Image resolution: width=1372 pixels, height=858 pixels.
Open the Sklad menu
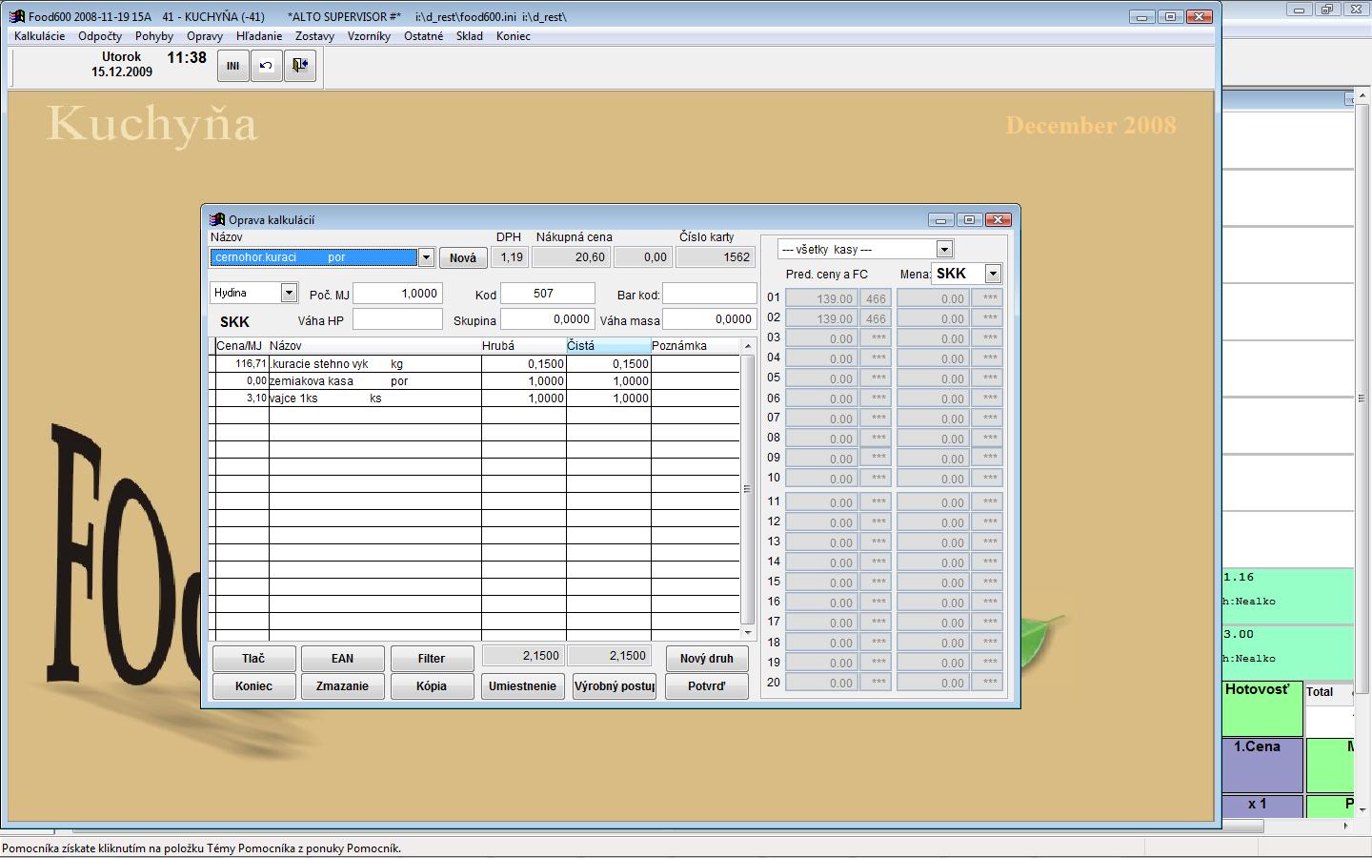tap(469, 36)
